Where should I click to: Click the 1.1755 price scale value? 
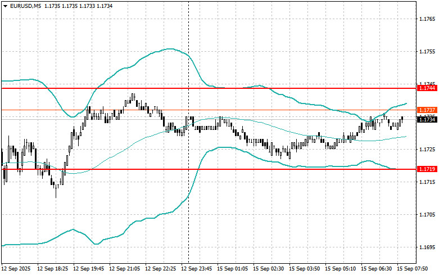(427, 52)
